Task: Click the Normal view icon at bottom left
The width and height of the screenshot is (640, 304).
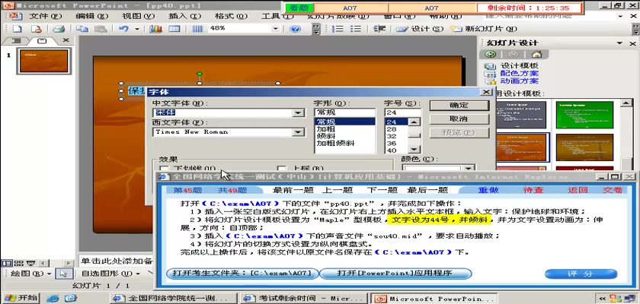Action: pyautogui.click(x=7, y=263)
